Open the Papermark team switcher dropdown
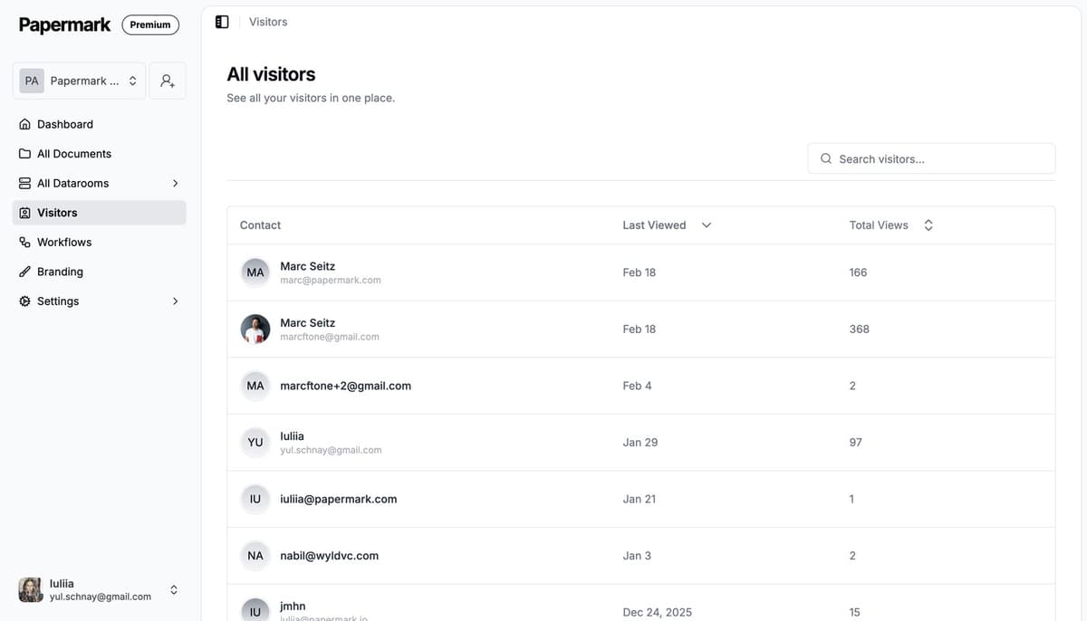Screen dimensions: 1087x621 tap(79, 80)
